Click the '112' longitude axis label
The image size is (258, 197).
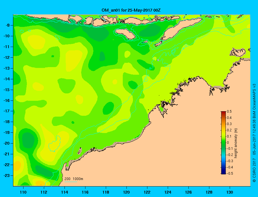44,192
